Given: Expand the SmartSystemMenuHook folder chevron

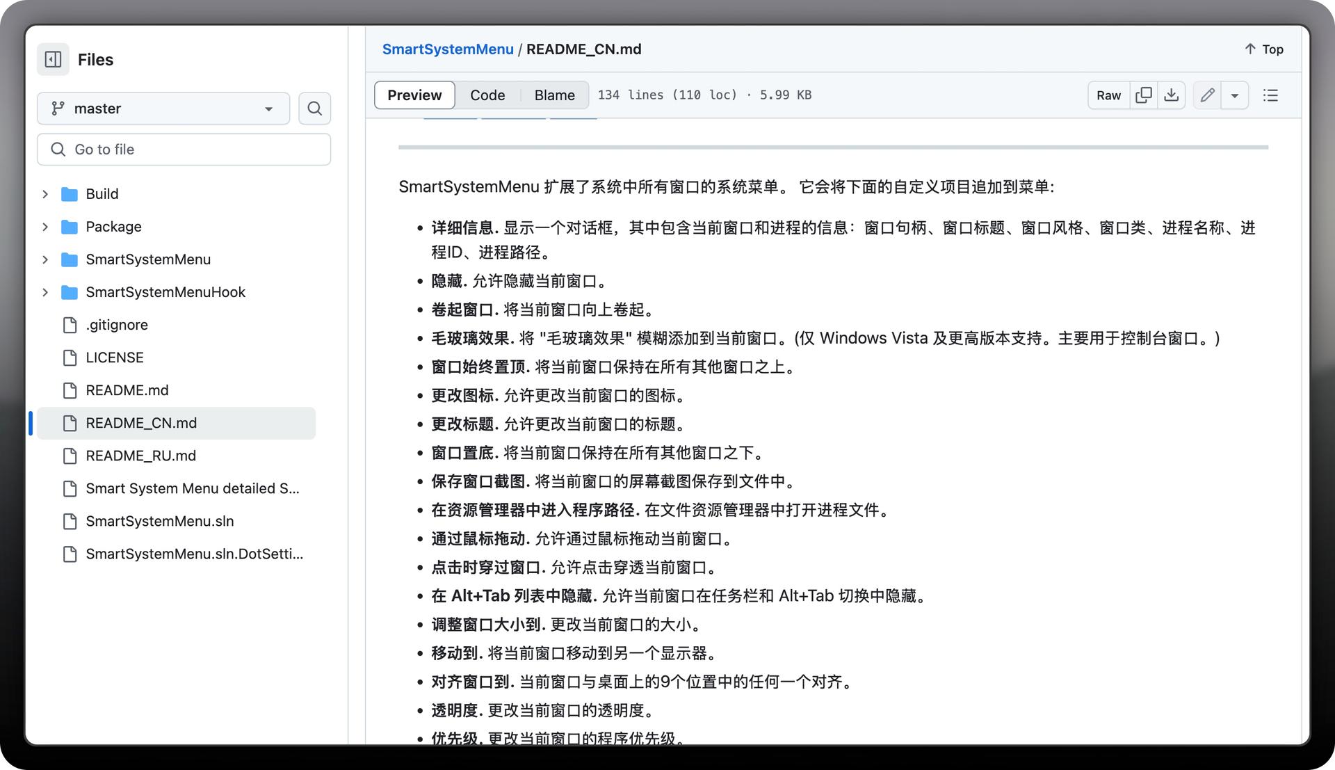Looking at the screenshot, I should coord(45,292).
